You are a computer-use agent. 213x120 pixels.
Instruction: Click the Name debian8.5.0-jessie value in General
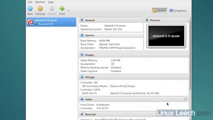pyautogui.click(x=115, y=26)
